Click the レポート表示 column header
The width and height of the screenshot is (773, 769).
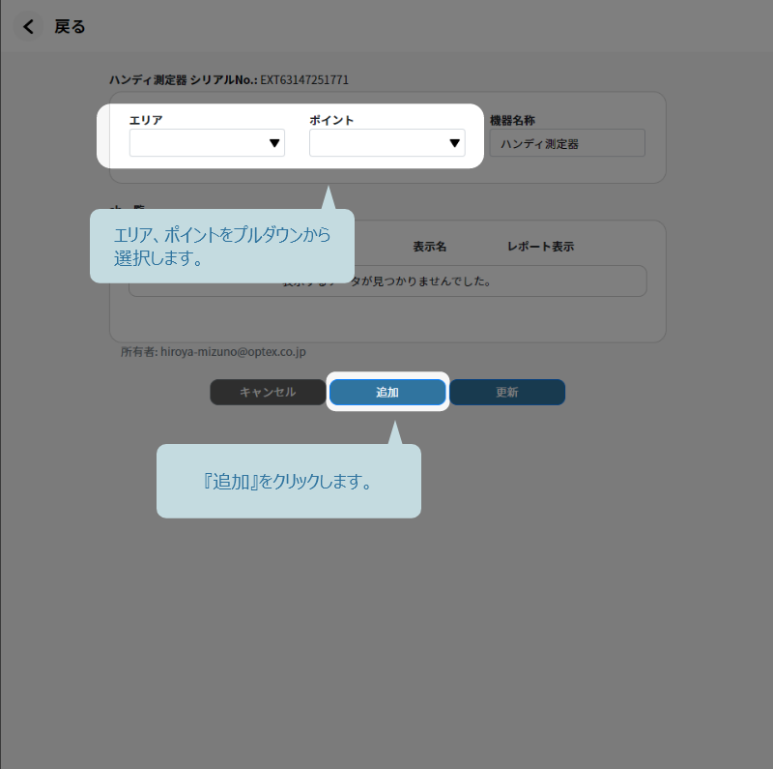(541, 247)
